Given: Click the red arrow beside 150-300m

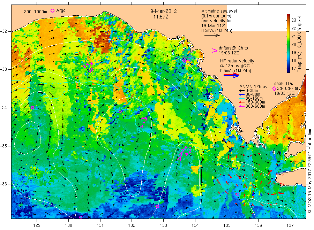Looking at the screenshot, I should click(x=242, y=102).
